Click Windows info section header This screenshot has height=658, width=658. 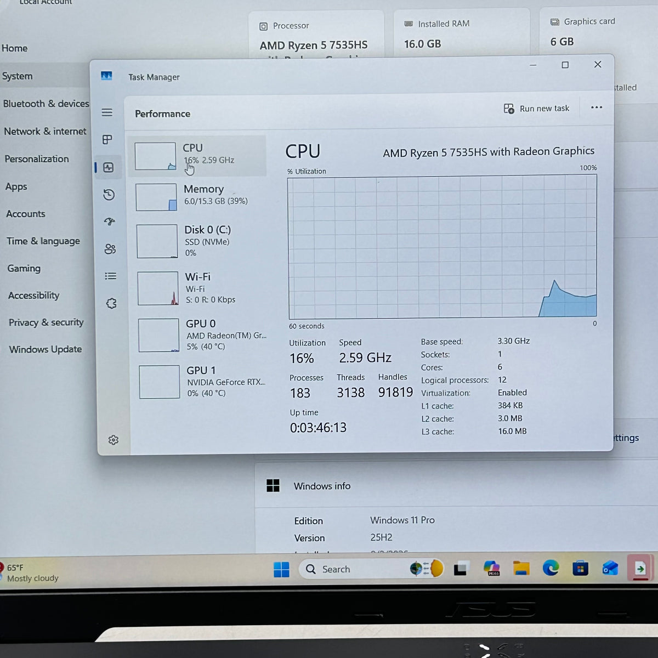(455, 486)
